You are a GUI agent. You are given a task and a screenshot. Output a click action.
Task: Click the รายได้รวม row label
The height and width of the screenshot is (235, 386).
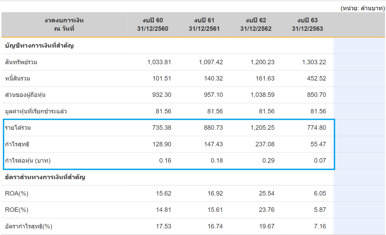pyautogui.click(x=18, y=128)
